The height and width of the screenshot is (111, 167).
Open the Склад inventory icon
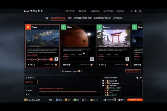(82, 11)
